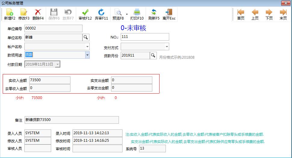Click the 0-未审核 status text
This screenshot has width=292, height=158.
(x=133, y=28)
